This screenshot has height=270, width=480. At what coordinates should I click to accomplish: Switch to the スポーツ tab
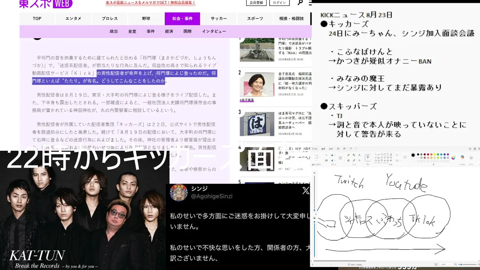255,19
